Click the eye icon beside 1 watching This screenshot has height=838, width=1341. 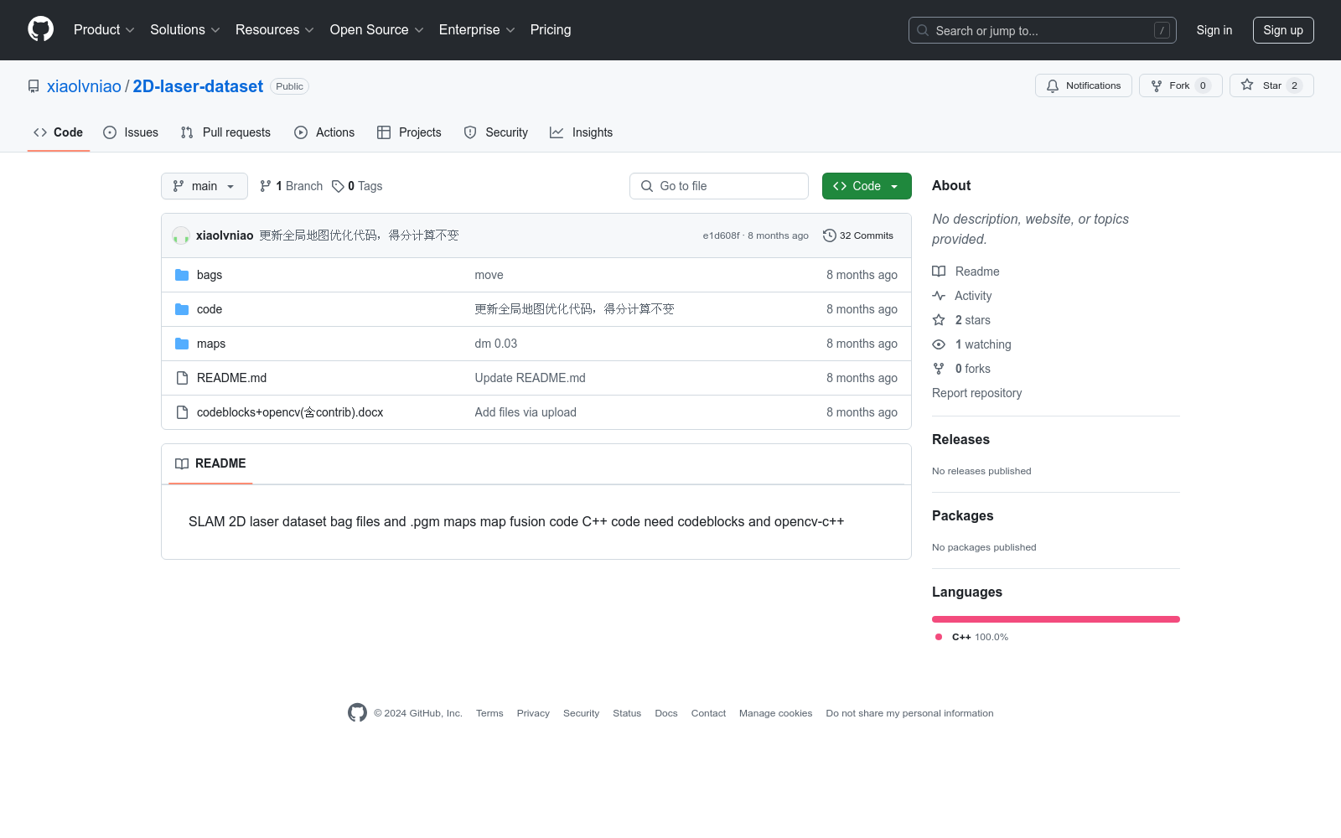[x=939, y=344]
